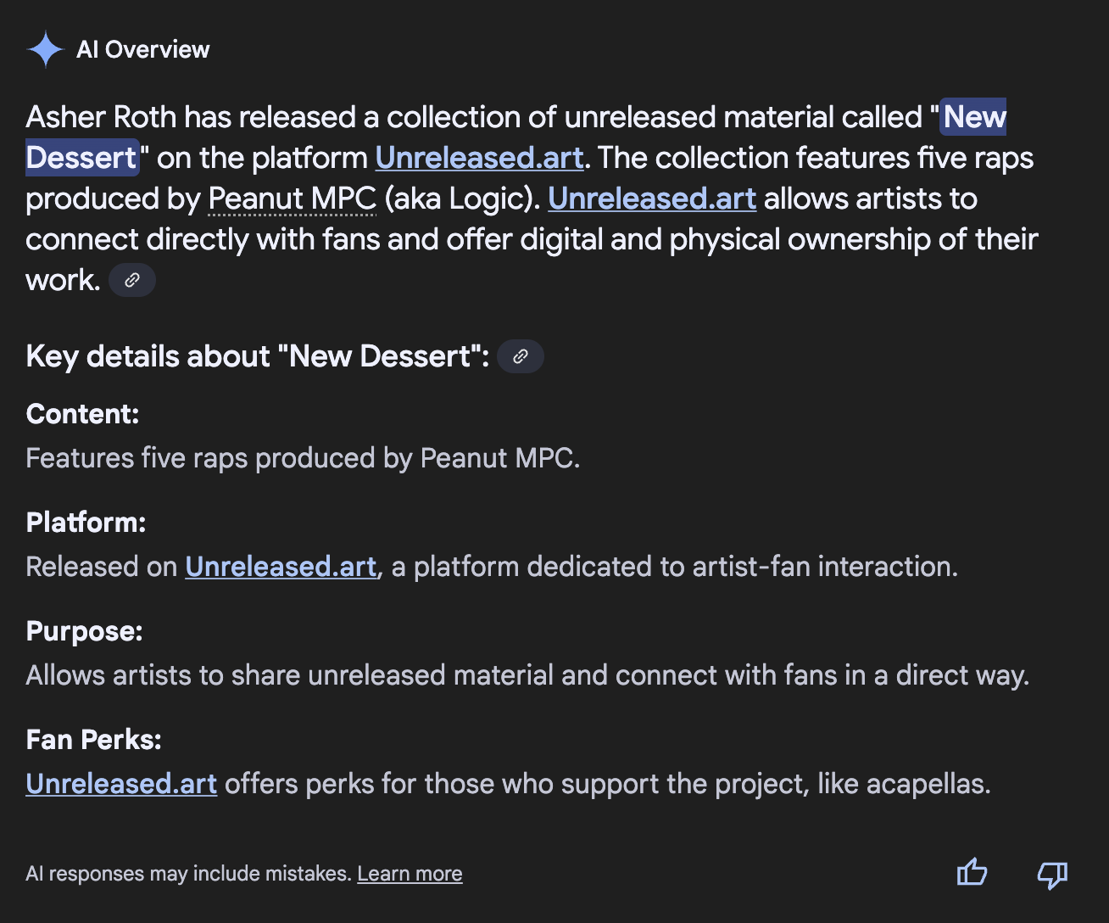The width and height of the screenshot is (1109, 923).
Task: Click the "Learn more" link
Action: click(410, 874)
